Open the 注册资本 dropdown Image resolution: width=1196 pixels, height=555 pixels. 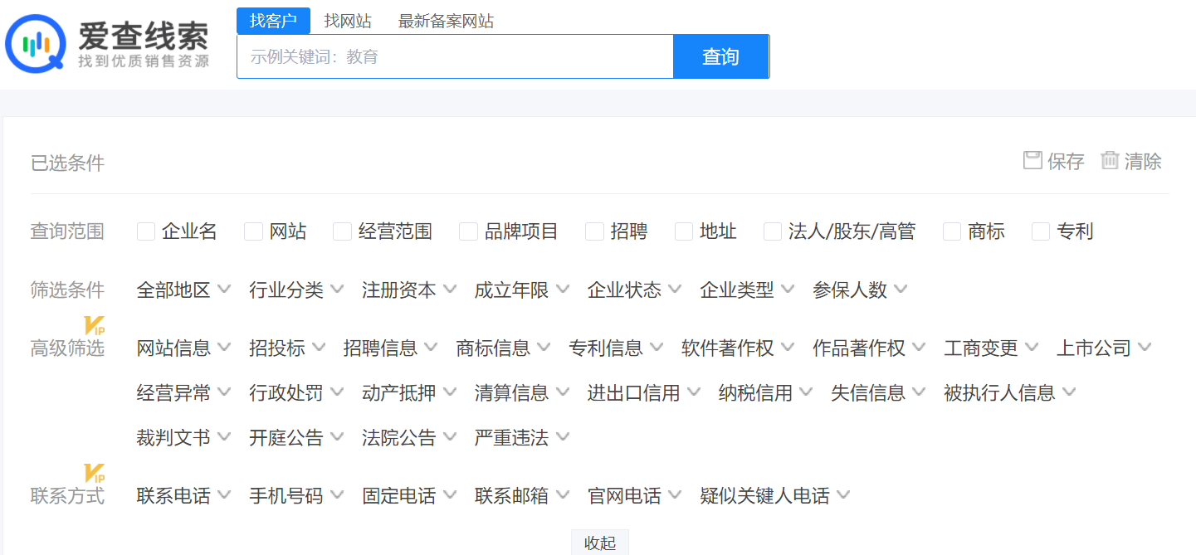[409, 290]
